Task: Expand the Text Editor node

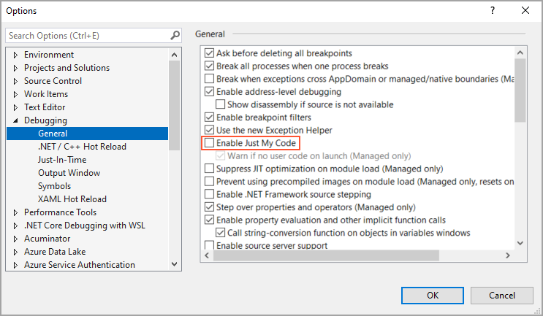Action: pyautogui.click(x=16, y=107)
